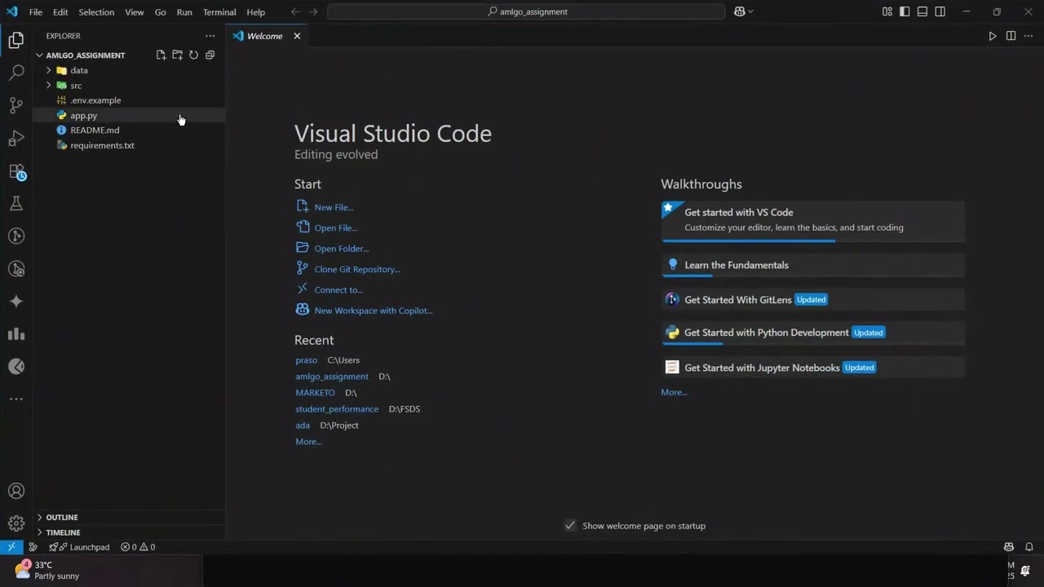Open the Selection menu
This screenshot has height=587, width=1044.
pos(96,12)
